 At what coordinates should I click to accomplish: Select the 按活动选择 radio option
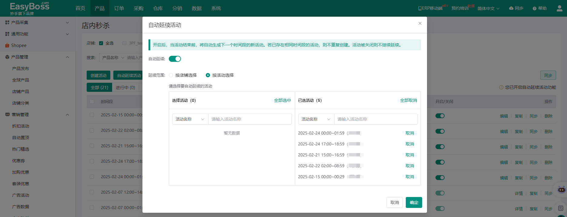(208, 75)
